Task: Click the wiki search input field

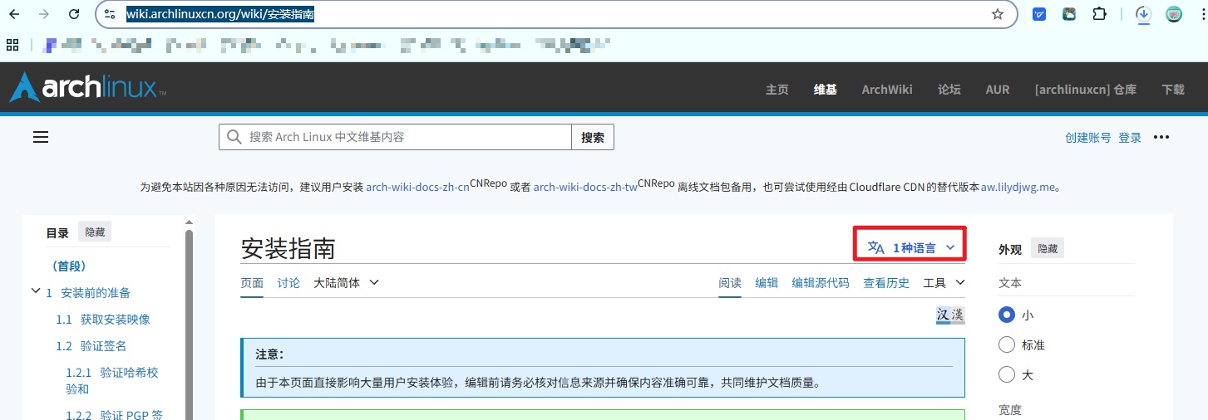Action: click(x=395, y=137)
